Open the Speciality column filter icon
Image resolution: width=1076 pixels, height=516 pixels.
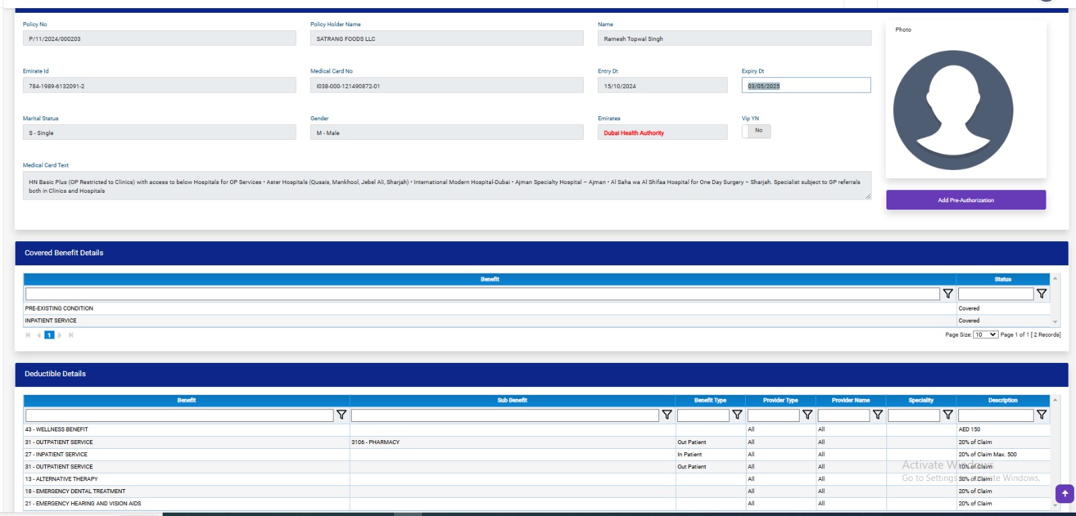tap(948, 415)
